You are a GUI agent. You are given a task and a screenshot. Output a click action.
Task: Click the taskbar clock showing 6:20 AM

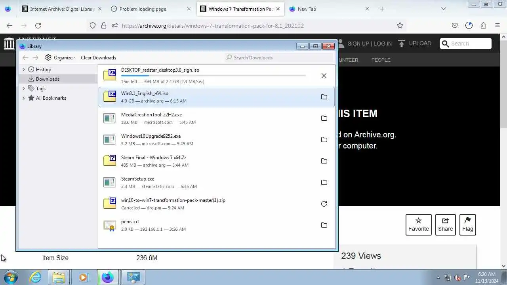[x=487, y=277]
